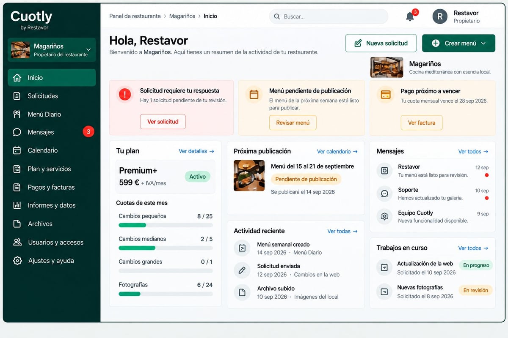Expand the Magariños restaurant selector

coord(52,49)
